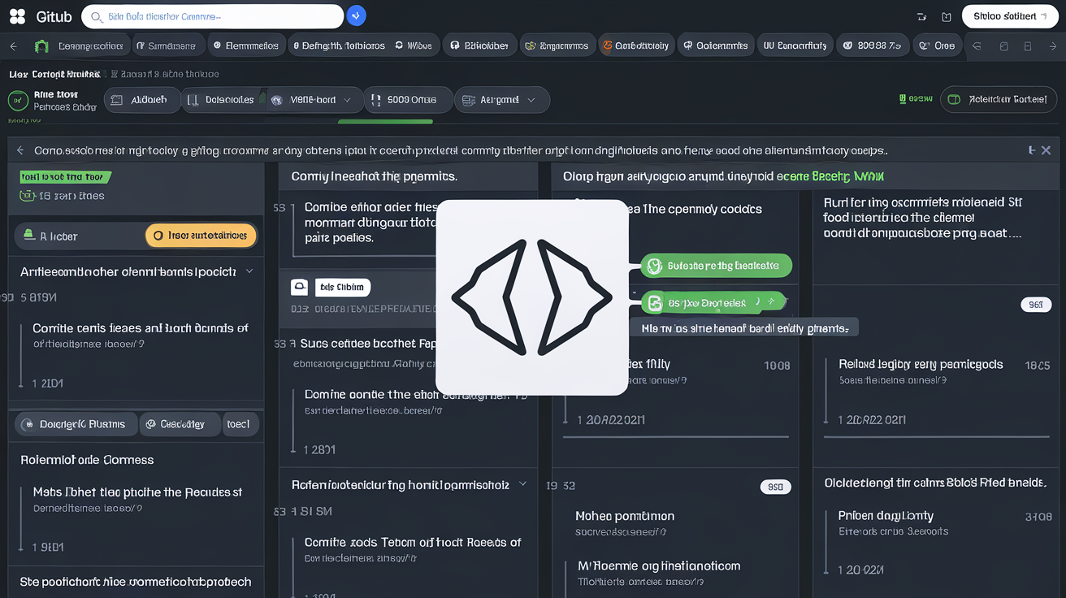Click the 96t badge
This screenshot has height=598, width=1066.
(1035, 305)
